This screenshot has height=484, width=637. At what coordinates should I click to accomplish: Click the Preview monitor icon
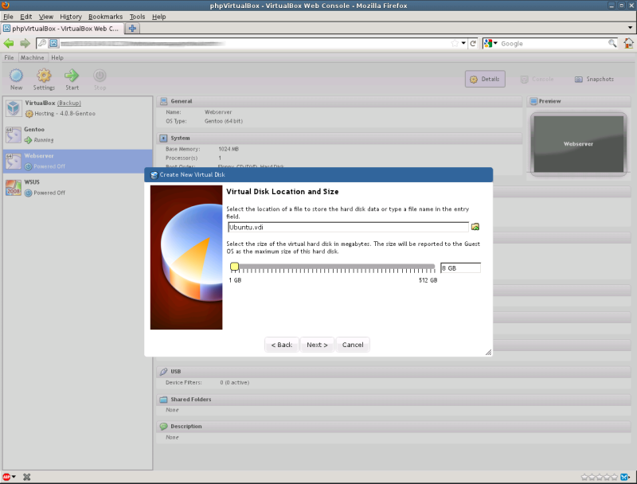[x=533, y=101]
